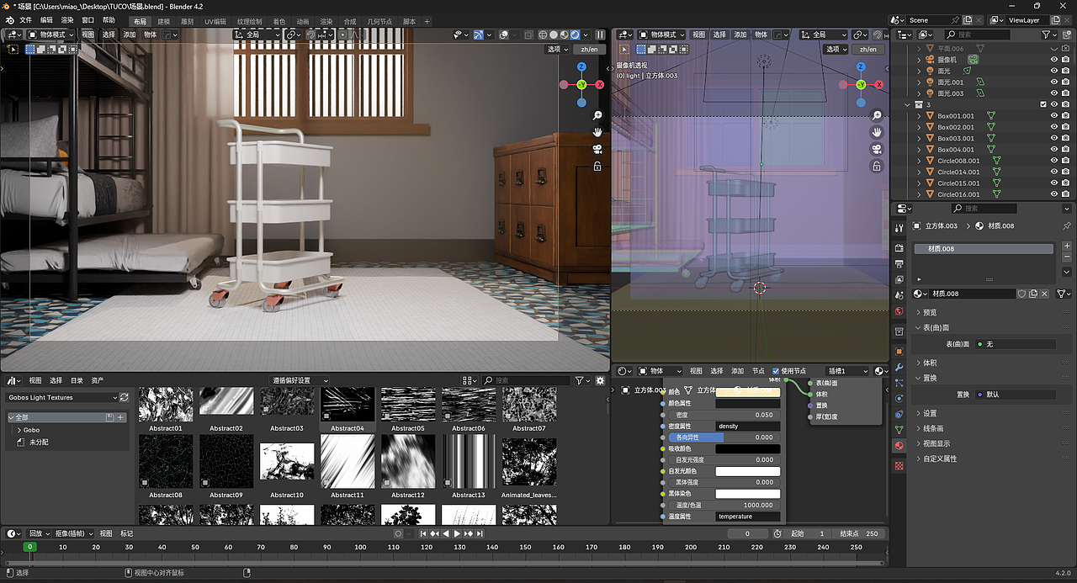Unlink material 材质.008 with the X icon
This screenshot has width=1077, height=583.
tap(1044, 294)
